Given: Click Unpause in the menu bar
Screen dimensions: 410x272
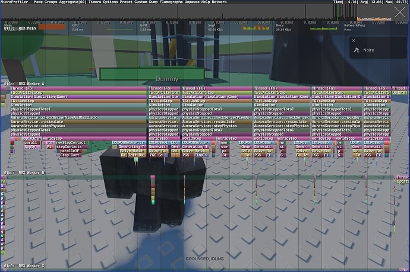Looking at the screenshot, I should 192,2.
